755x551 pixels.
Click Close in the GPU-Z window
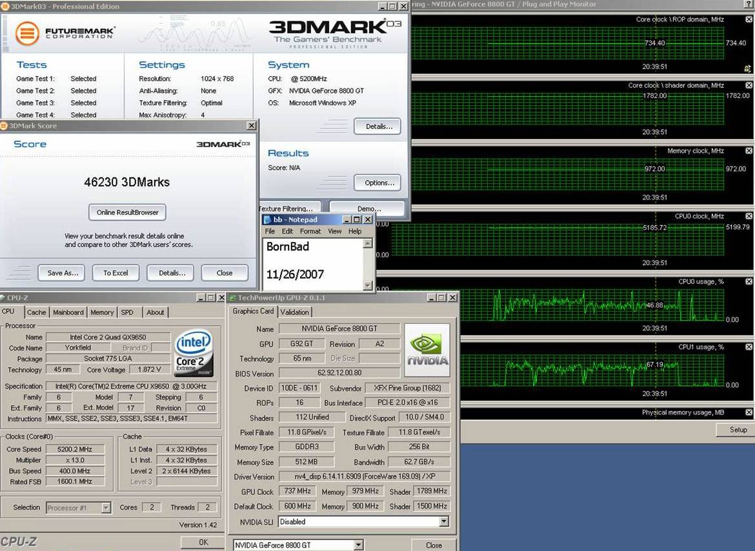tap(434, 545)
